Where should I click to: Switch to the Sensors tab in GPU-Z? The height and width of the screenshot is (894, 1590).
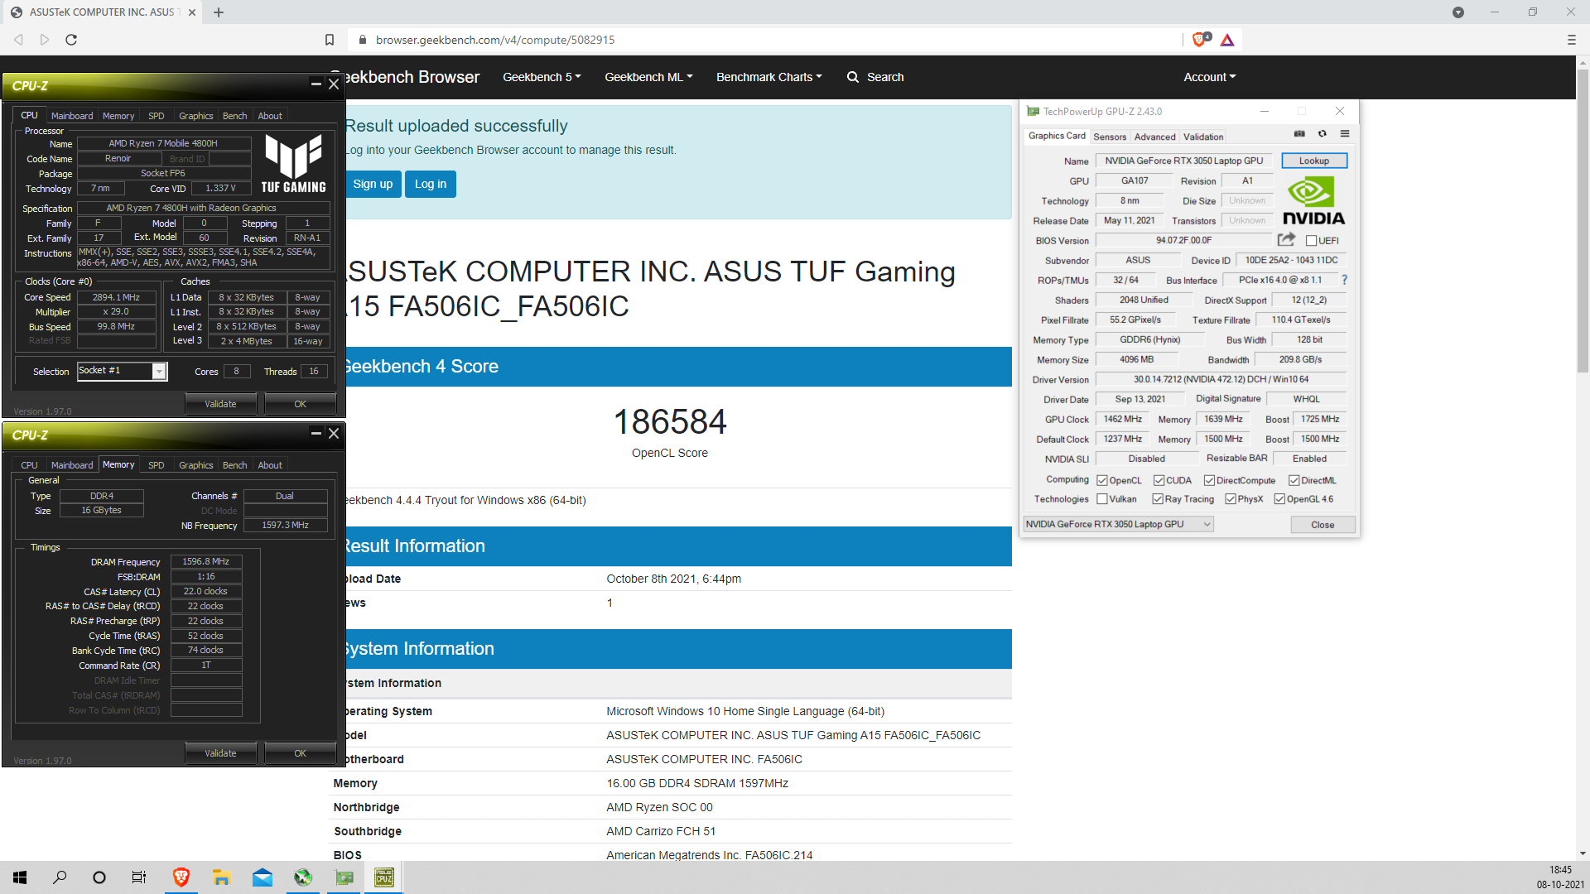[1110, 137]
